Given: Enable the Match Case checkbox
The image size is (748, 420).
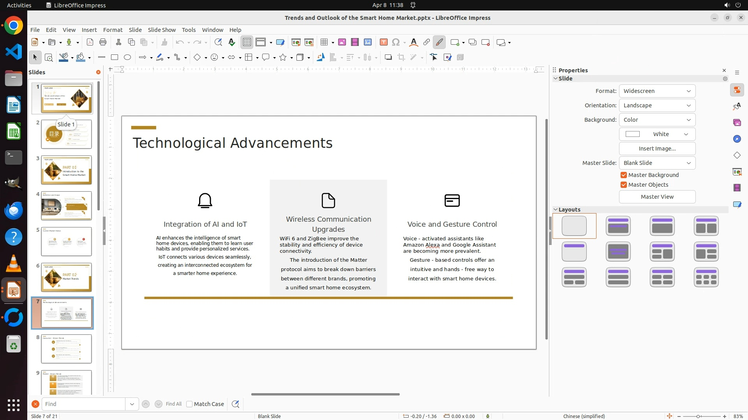Looking at the screenshot, I should pos(190,404).
